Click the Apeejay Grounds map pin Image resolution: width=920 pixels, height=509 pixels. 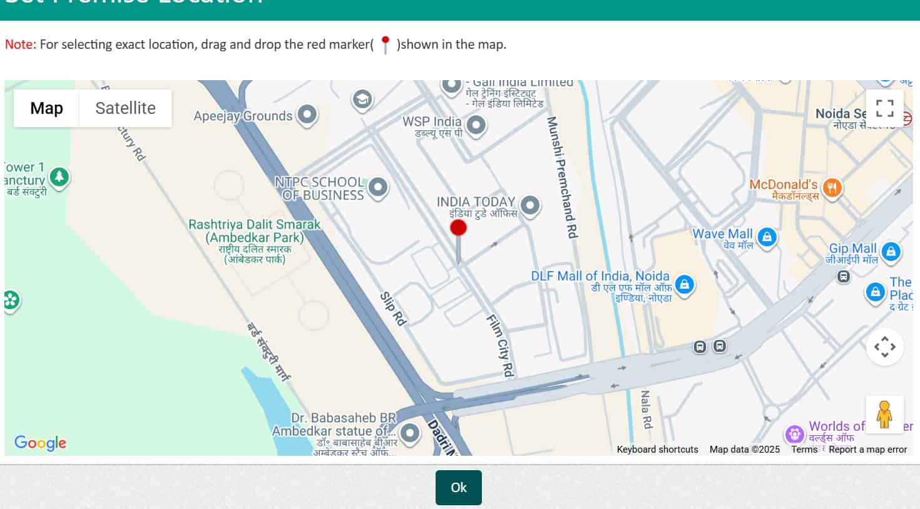(307, 115)
